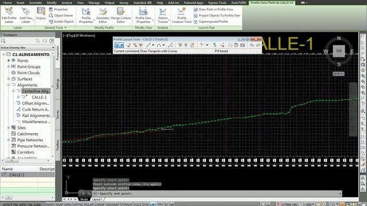Select Catchments in Prospector tree
The width and height of the screenshot is (367, 206).
tap(28, 134)
